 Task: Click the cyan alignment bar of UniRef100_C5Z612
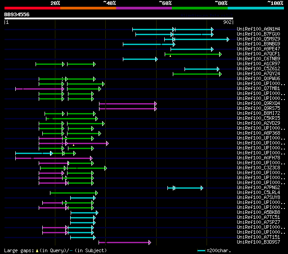pos(202,69)
